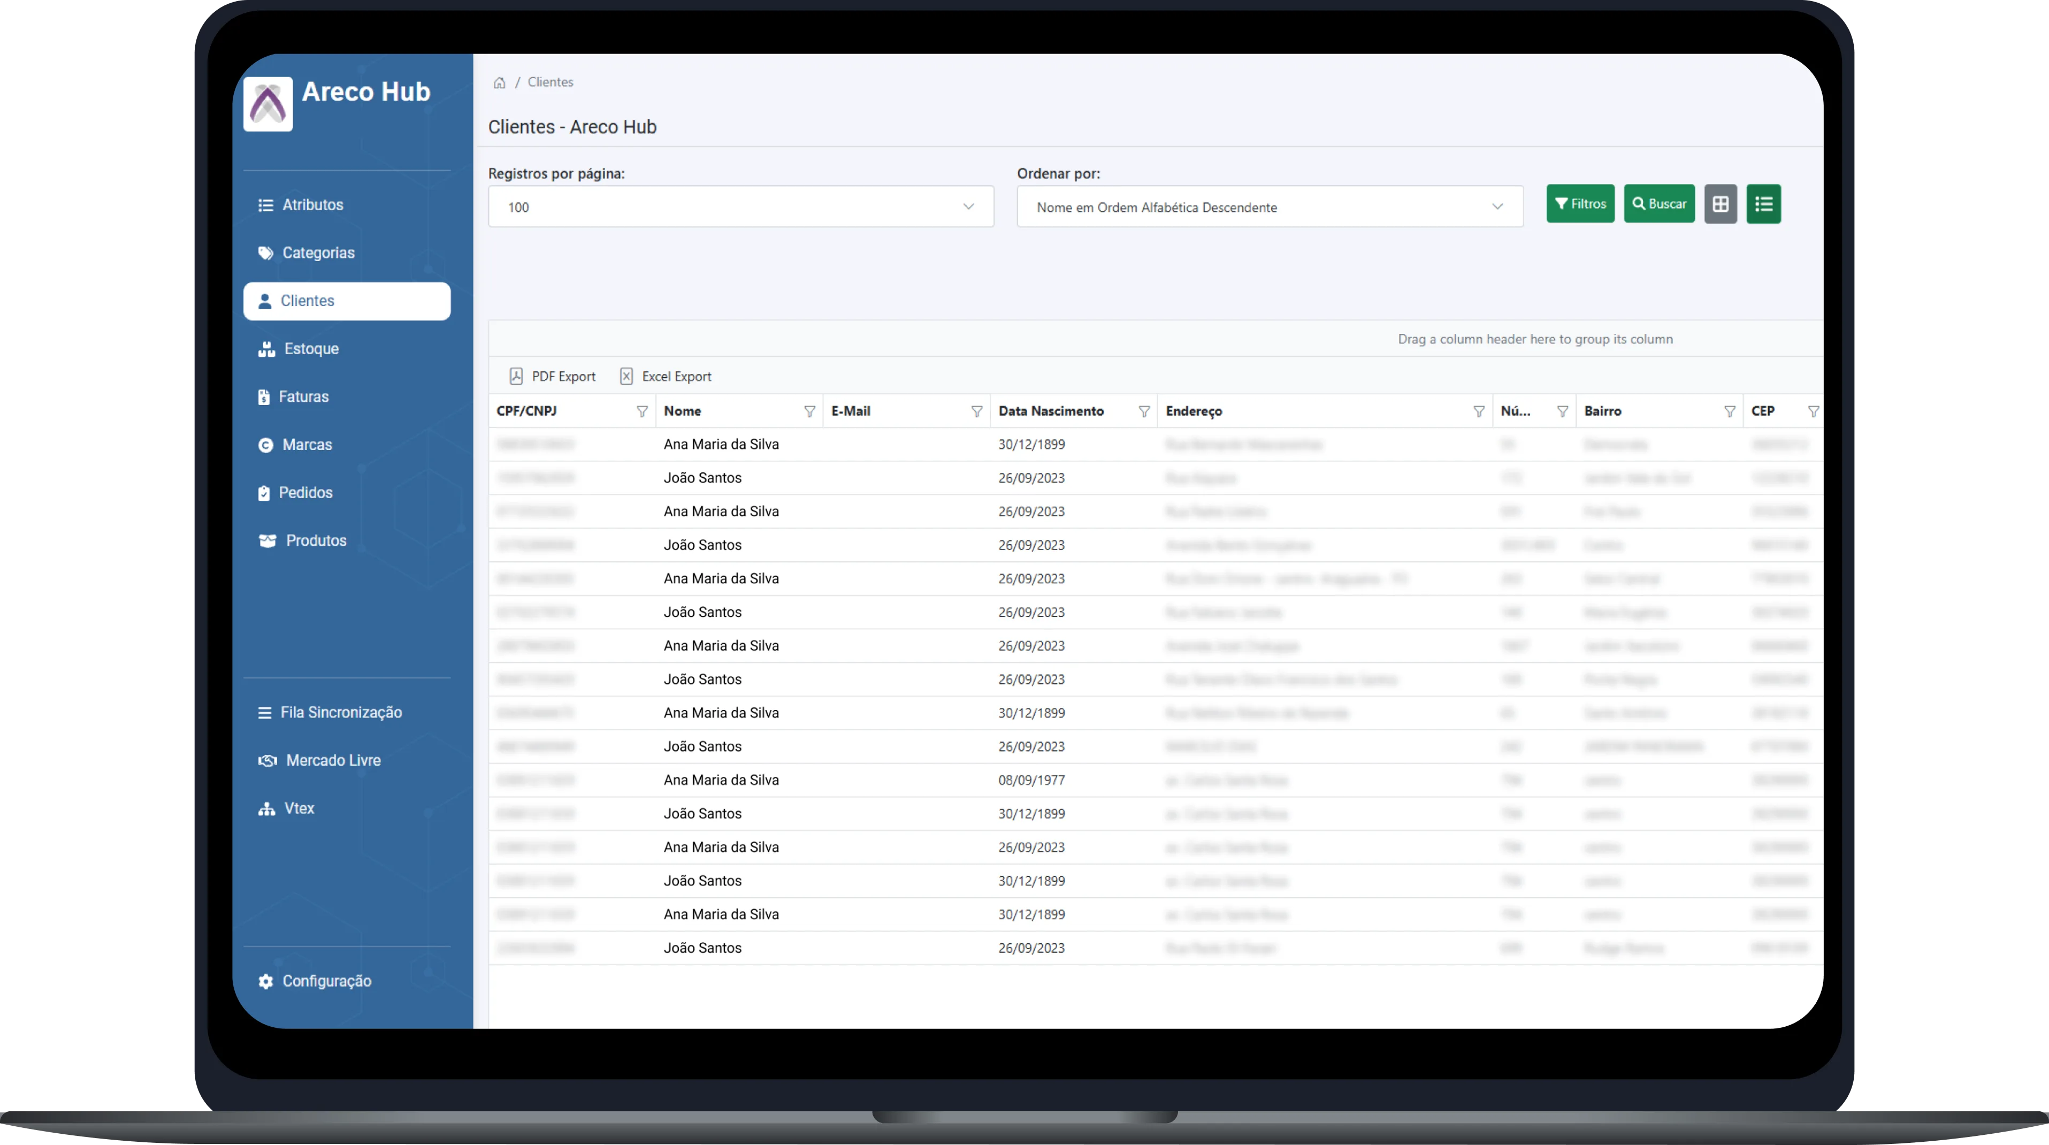Select the first Ana Maria da Silva row
This screenshot has width=2049, height=1145.
pyautogui.click(x=721, y=445)
